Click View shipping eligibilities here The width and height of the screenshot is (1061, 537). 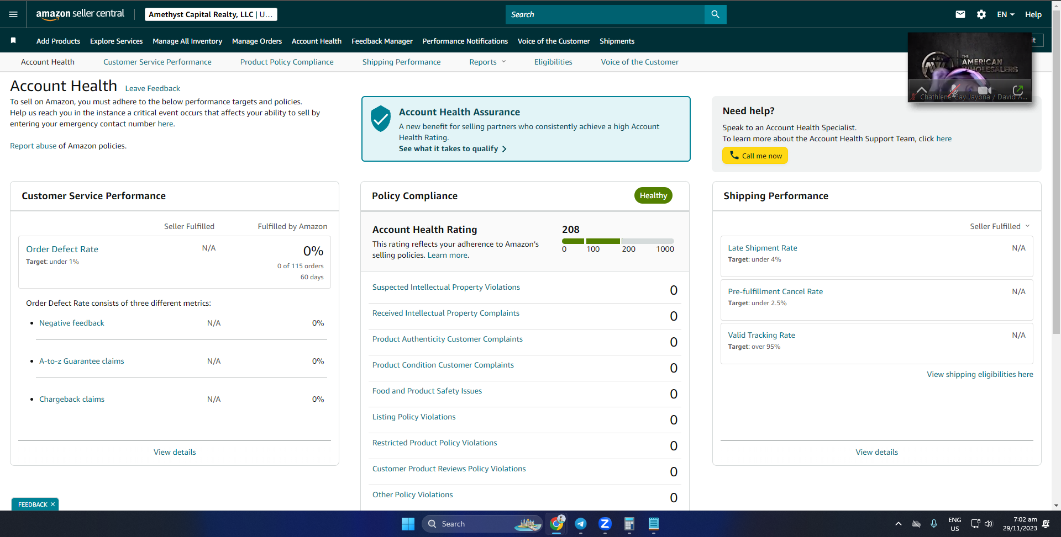(980, 374)
